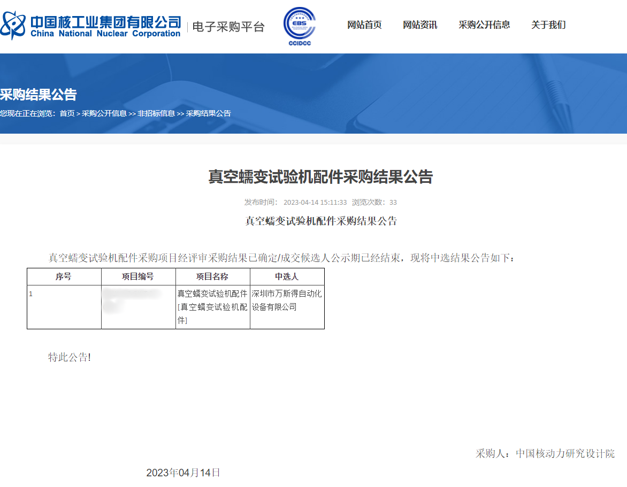Click the serif subtitle 真空蠕变试验机配件采购结果公告
The height and width of the screenshot is (487, 627).
[x=320, y=221]
